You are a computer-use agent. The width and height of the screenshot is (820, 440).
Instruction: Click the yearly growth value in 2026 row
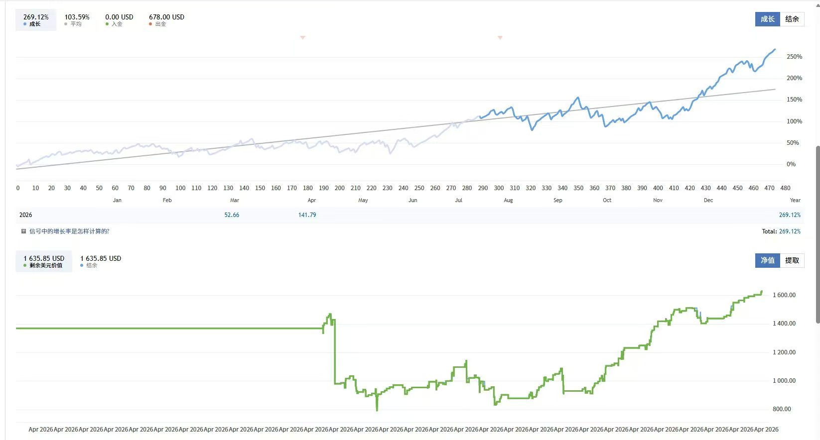click(790, 215)
